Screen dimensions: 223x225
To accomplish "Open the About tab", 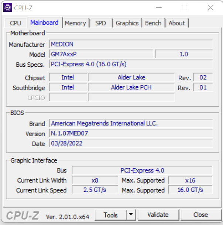I will click(176, 23).
